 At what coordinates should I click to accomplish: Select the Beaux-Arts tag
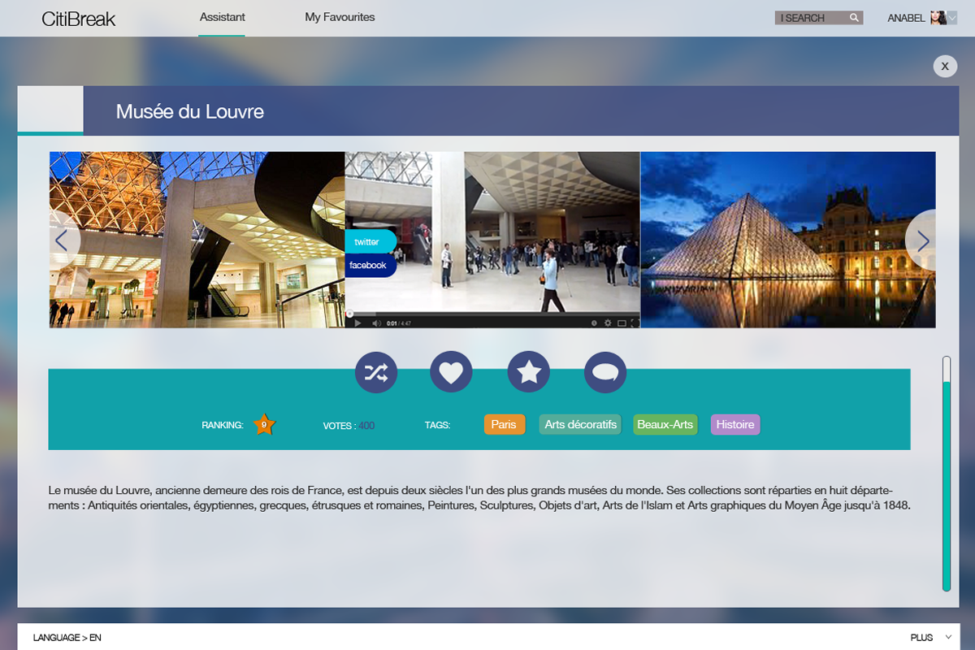pyautogui.click(x=665, y=425)
